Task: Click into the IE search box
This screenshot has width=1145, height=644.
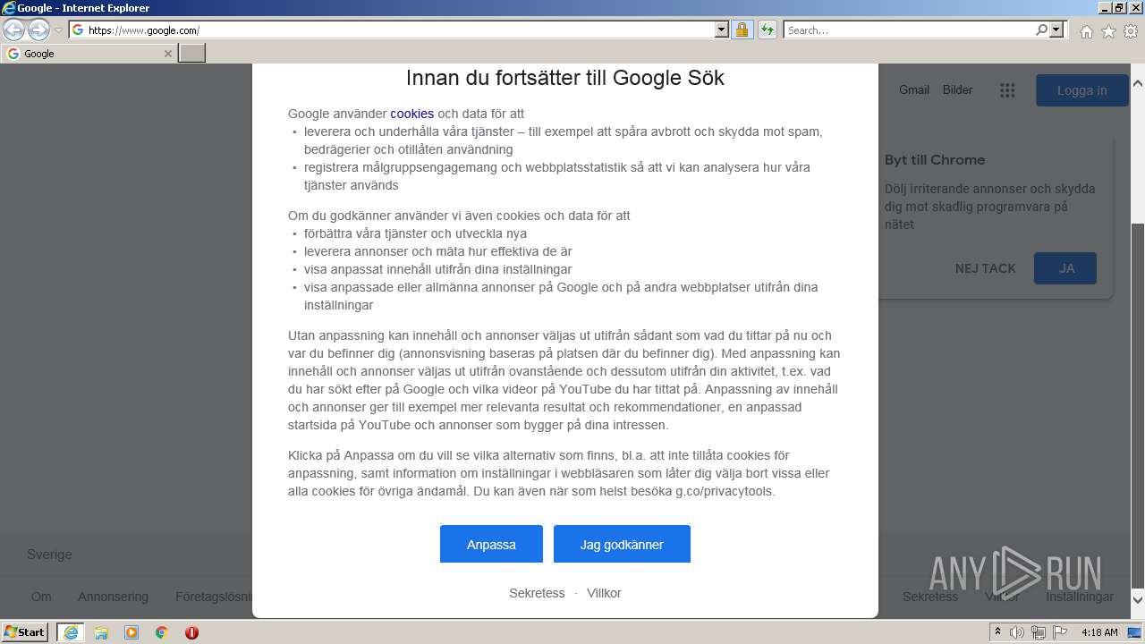Action: tap(909, 30)
